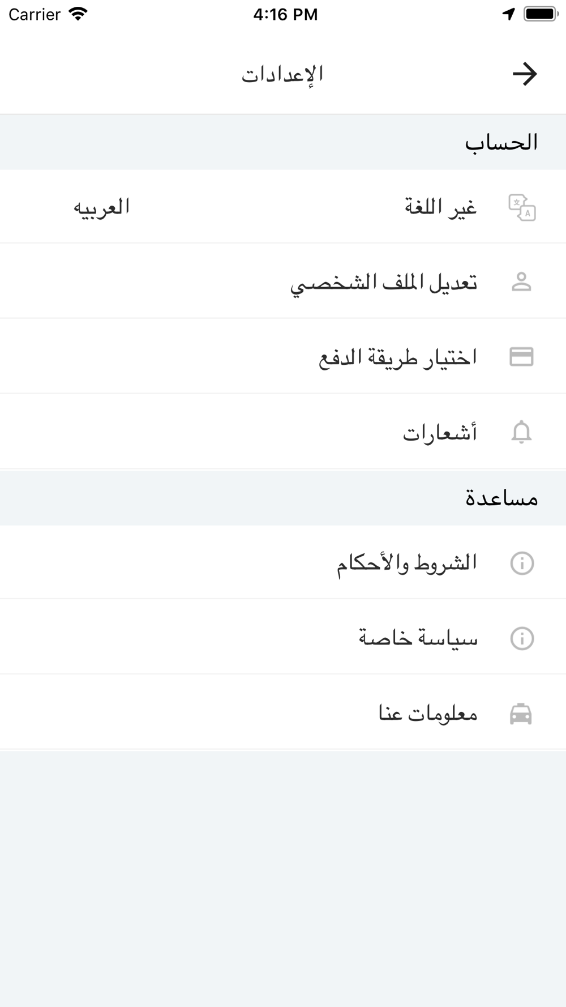Tap the Wi-Fi status bar icon

point(78,14)
